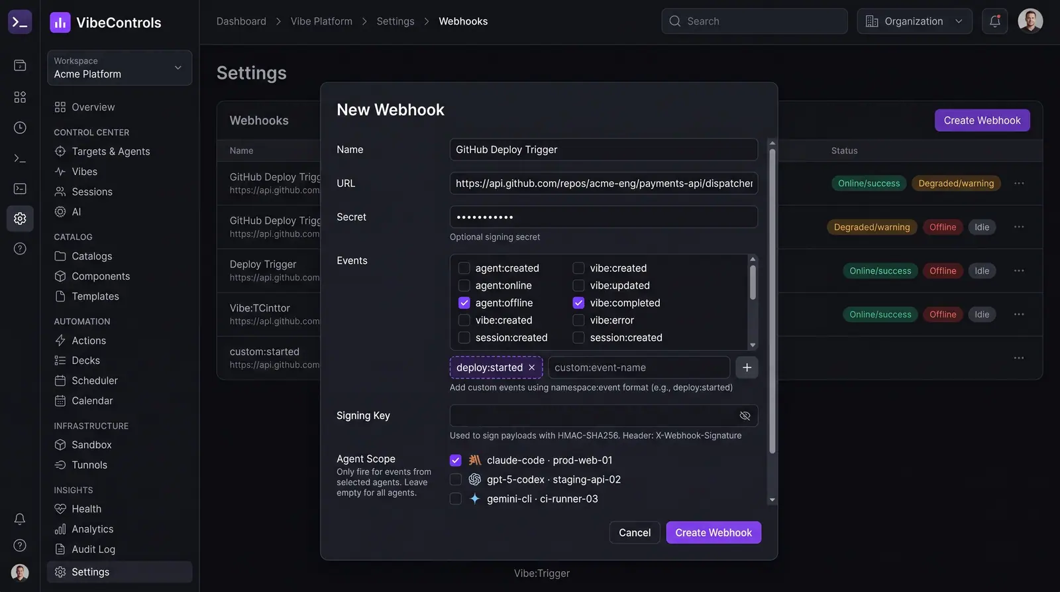The height and width of the screenshot is (592, 1060).
Task: Check the agent:created event
Action: [x=464, y=268]
